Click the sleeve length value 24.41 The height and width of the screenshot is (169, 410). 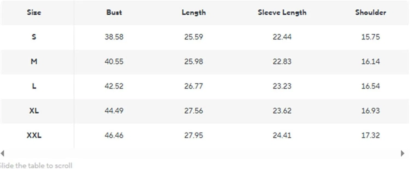(x=282, y=135)
